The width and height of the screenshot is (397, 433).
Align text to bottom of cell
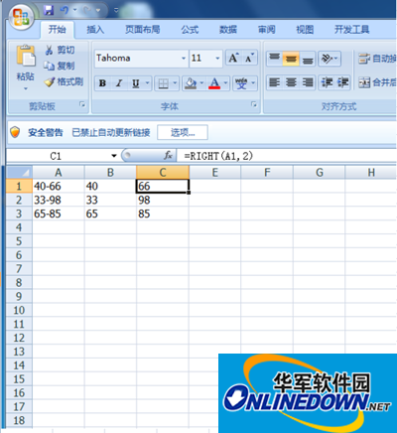pos(308,59)
